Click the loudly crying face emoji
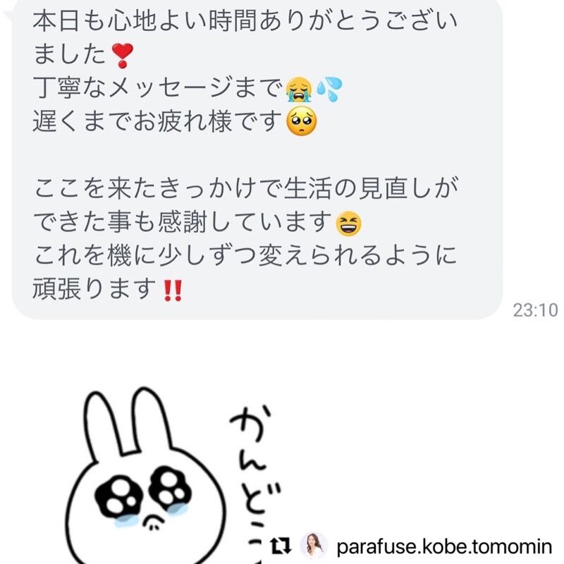The height and width of the screenshot is (564, 564). (298, 89)
